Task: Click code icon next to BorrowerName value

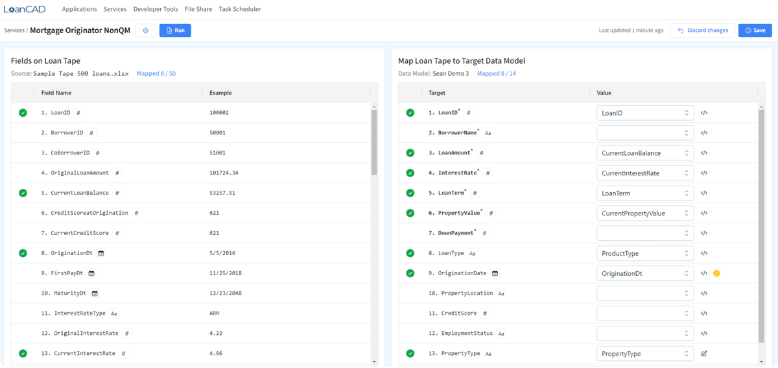Action: coord(704,133)
